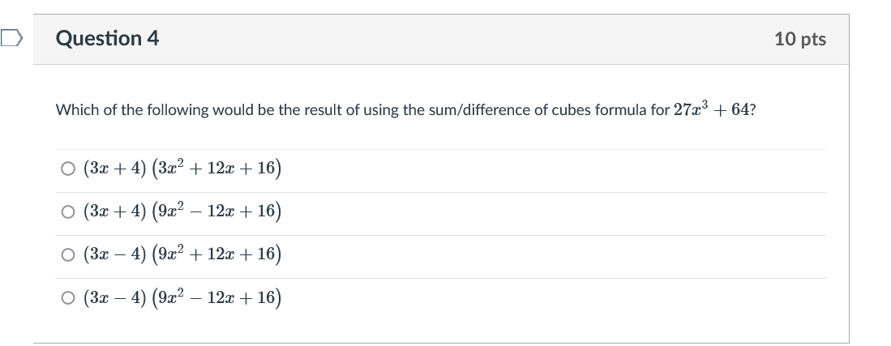
Task: Flag Question 4 with the bookmark icon
Action: point(11,38)
